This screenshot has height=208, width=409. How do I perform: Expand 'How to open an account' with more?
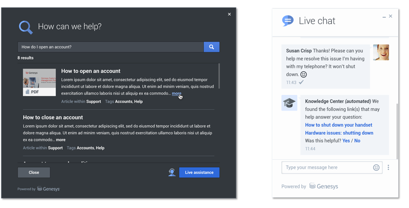click(176, 94)
